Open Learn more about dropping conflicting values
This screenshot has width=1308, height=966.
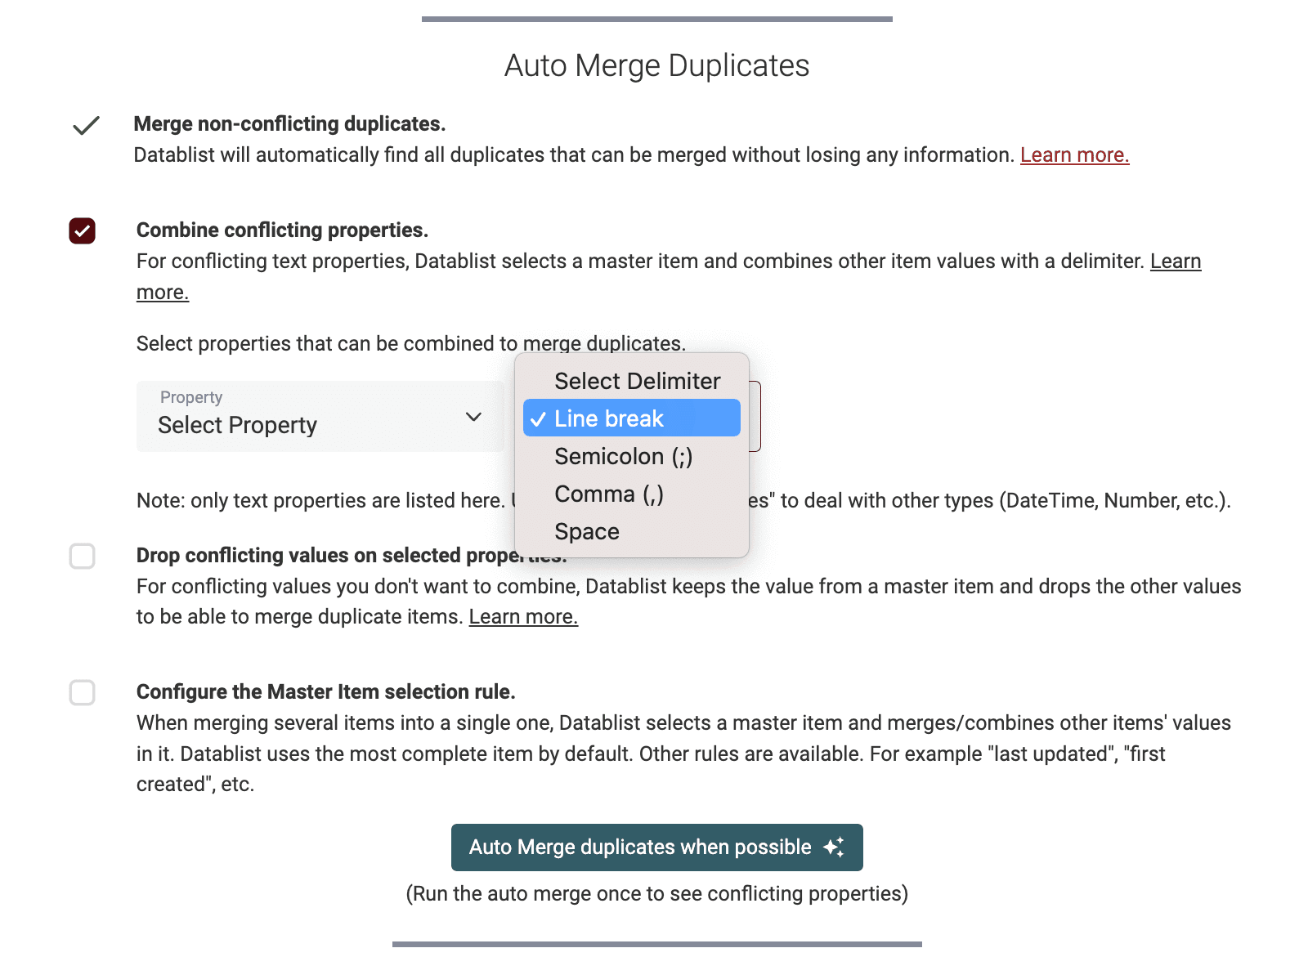click(x=523, y=616)
